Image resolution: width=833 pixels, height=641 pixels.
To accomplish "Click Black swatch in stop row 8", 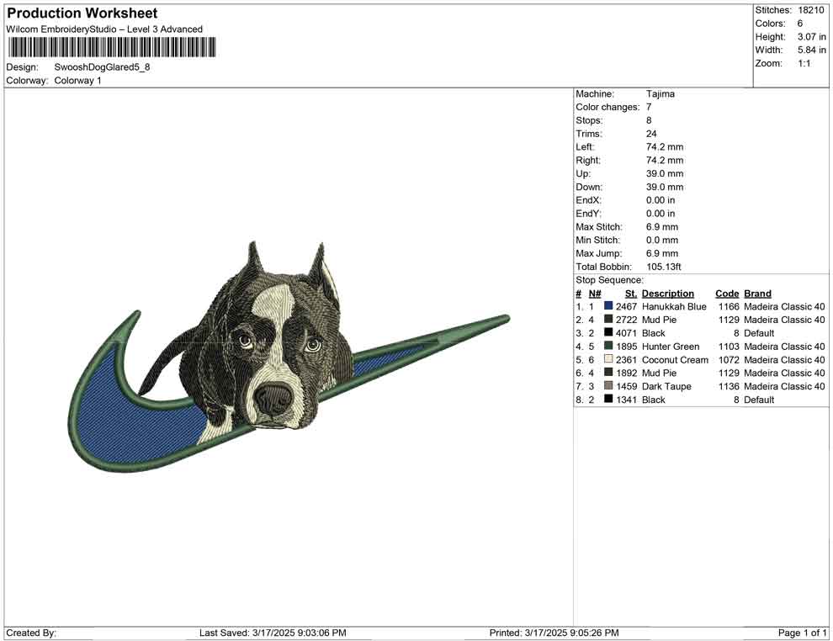I will 608,400.
